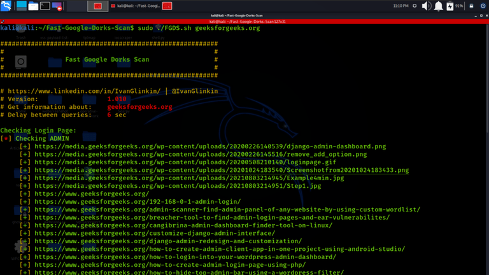Click the version number 1.010
The height and width of the screenshot is (275, 489).
(117, 99)
